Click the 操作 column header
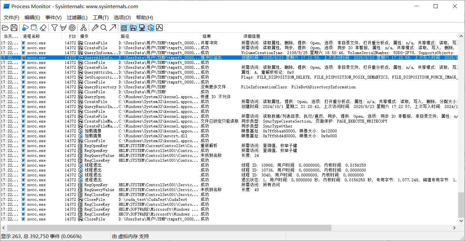The image size is (465, 241). click(98, 36)
